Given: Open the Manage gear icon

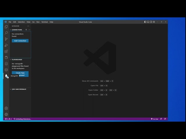Looking at the screenshot, I should point(6,114).
